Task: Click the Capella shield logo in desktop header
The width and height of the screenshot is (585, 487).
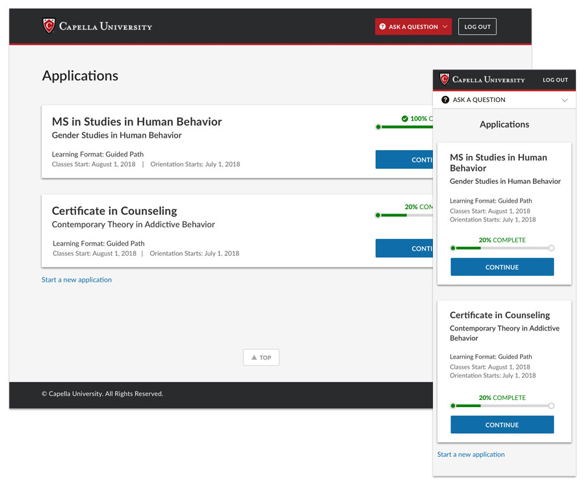Action: coord(49,26)
